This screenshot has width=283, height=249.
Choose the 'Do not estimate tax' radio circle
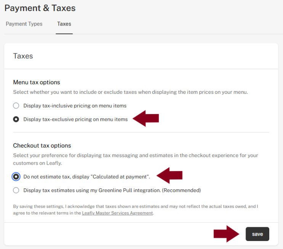(16, 177)
